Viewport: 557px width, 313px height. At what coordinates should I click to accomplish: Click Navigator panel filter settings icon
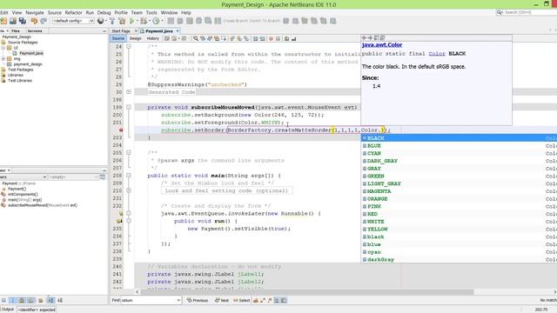tap(103, 176)
